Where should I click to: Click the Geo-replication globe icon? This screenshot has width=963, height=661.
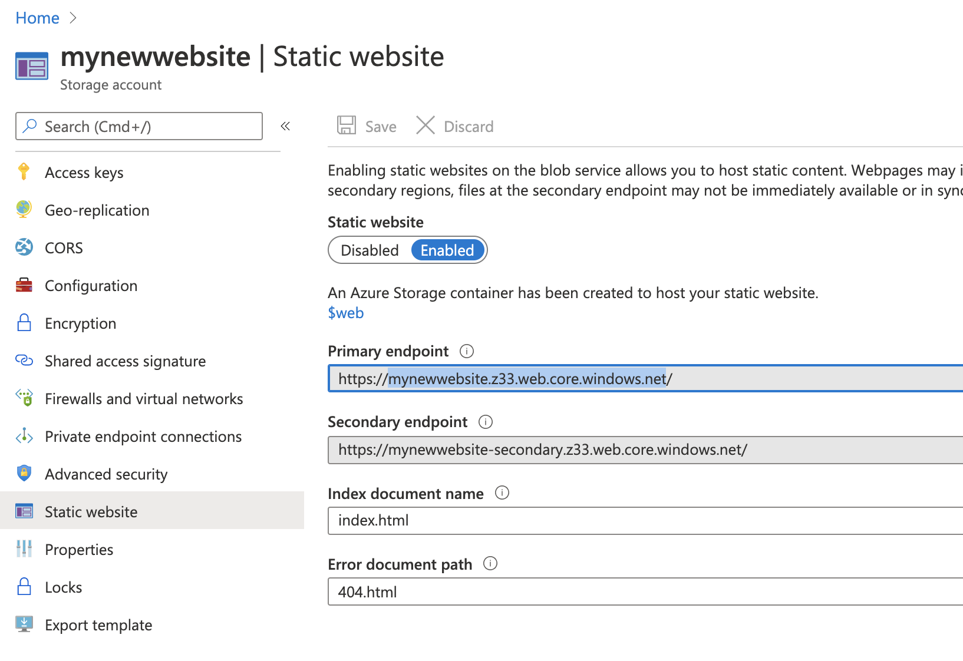click(24, 209)
